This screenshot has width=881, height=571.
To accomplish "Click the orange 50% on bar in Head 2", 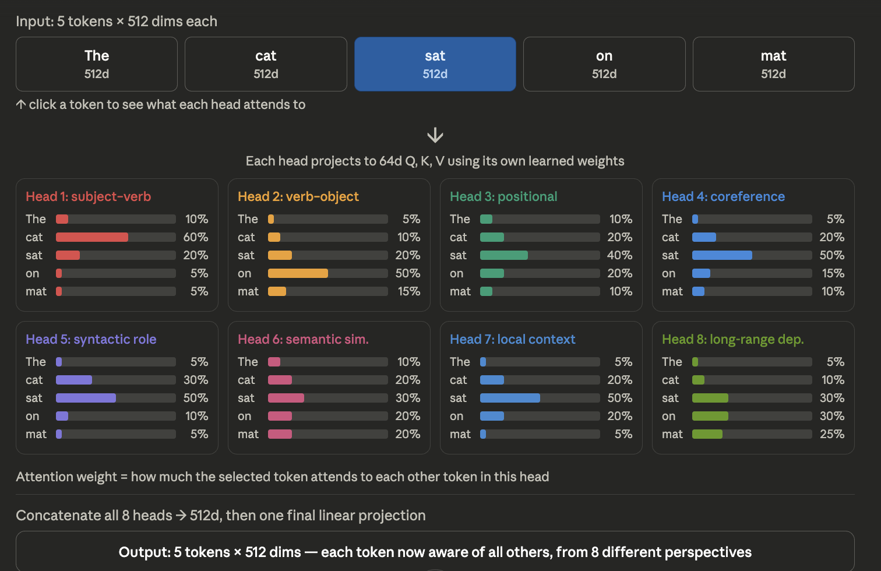I will pos(298,273).
